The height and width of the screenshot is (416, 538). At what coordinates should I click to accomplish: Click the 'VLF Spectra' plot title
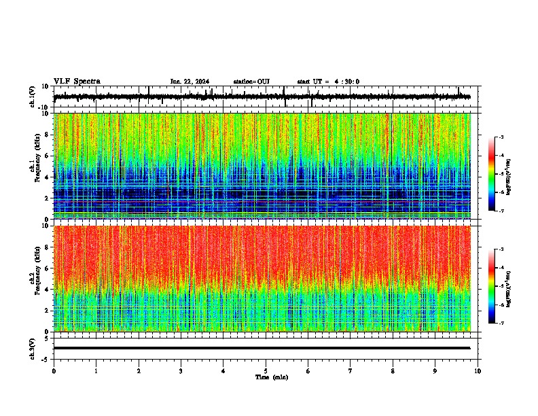[x=77, y=81]
